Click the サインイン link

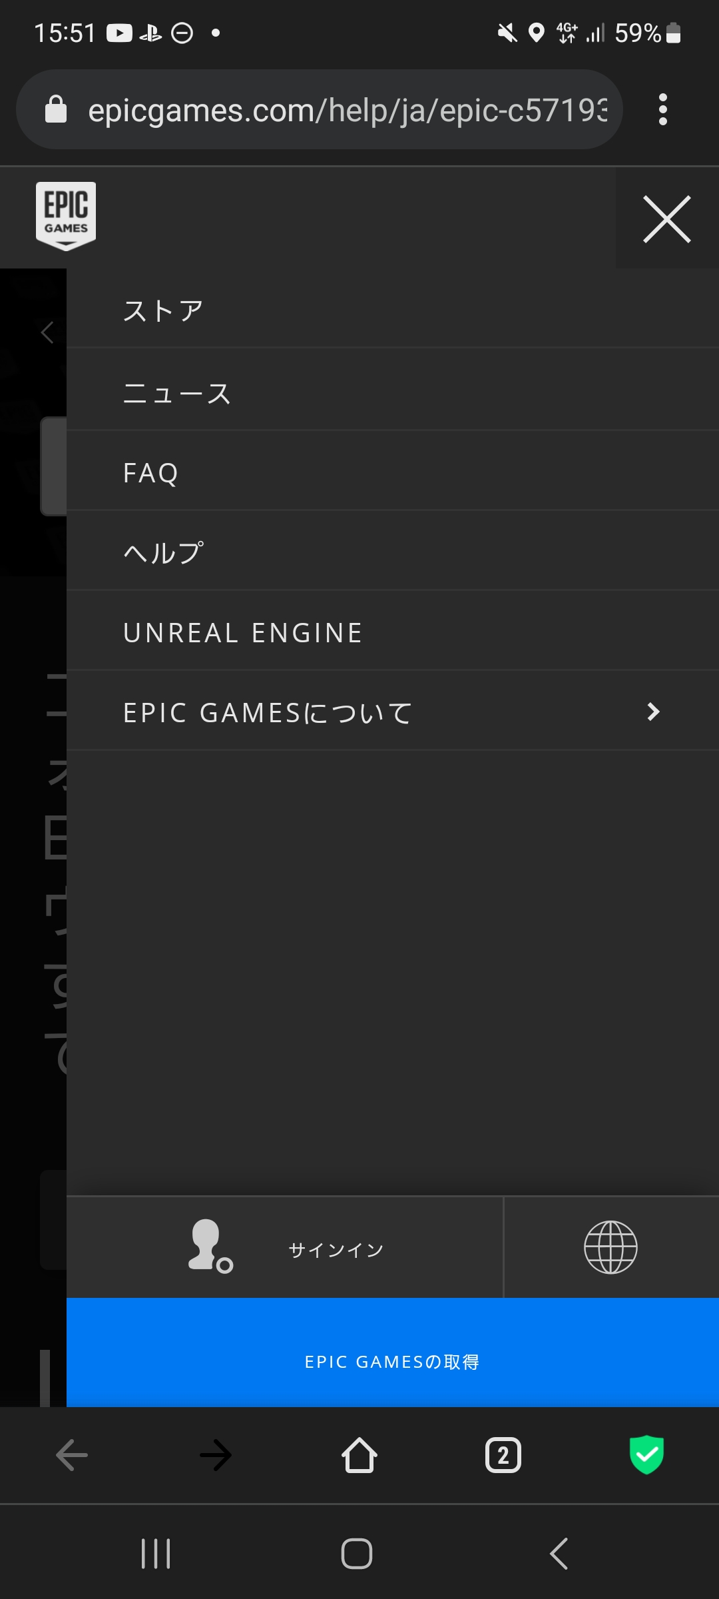(336, 1250)
